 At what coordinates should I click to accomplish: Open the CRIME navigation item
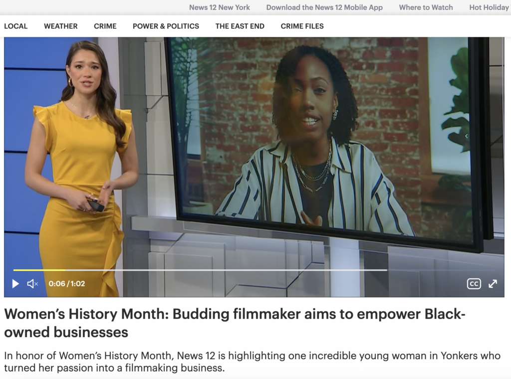[x=105, y=26]
